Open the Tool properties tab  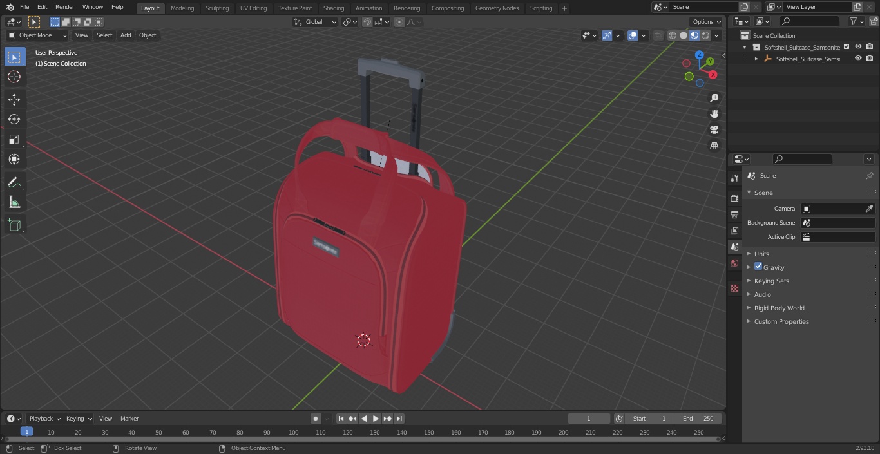click(x=734, y=178)
